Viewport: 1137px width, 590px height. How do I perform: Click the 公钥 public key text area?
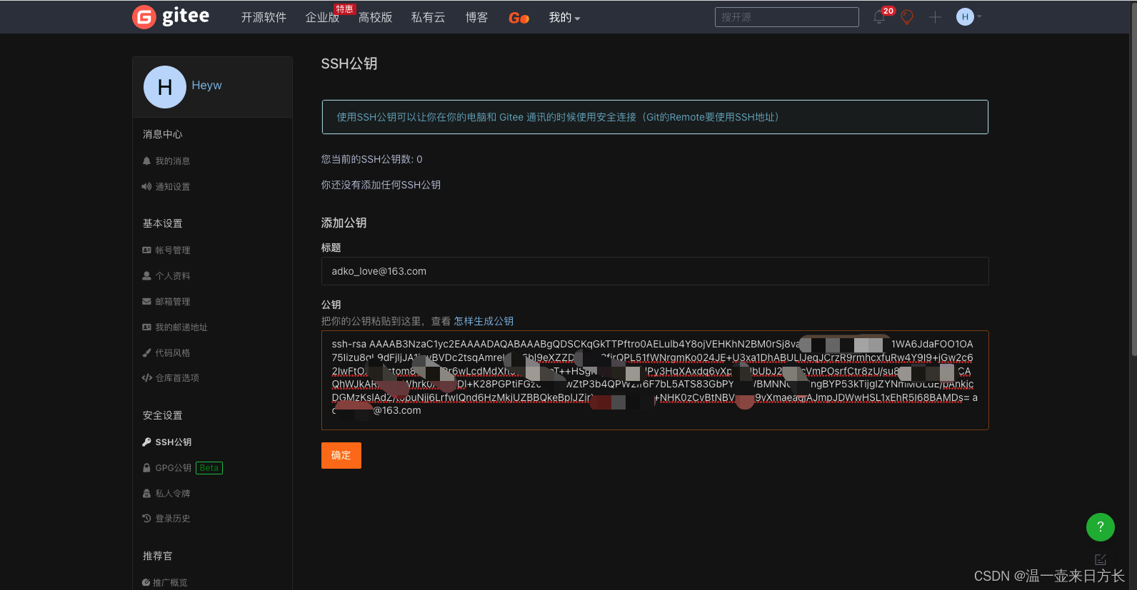click(655, 380)
